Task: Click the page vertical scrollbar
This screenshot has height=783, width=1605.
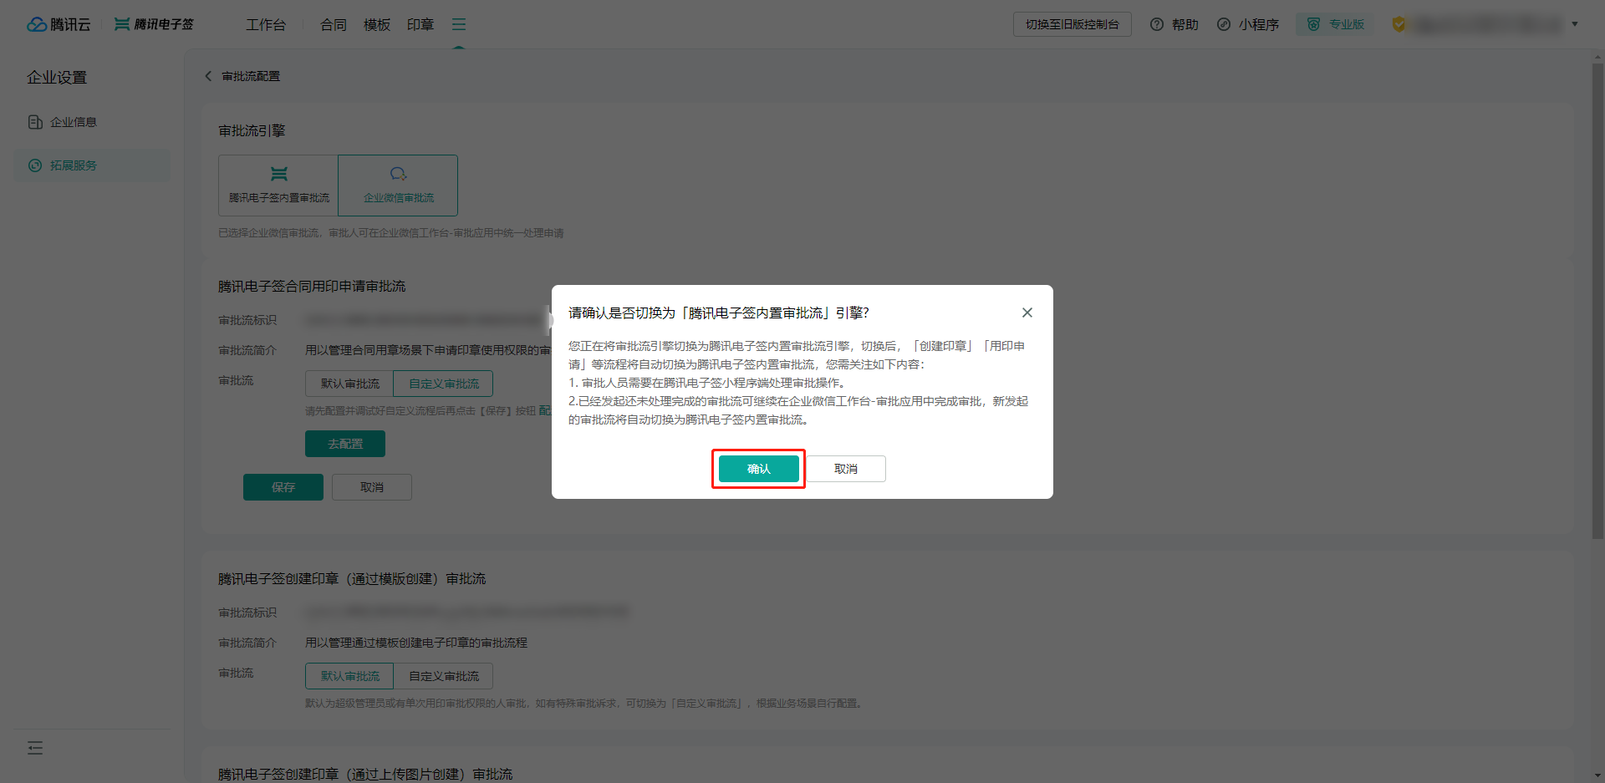Action: click(x=1597, y=301)
